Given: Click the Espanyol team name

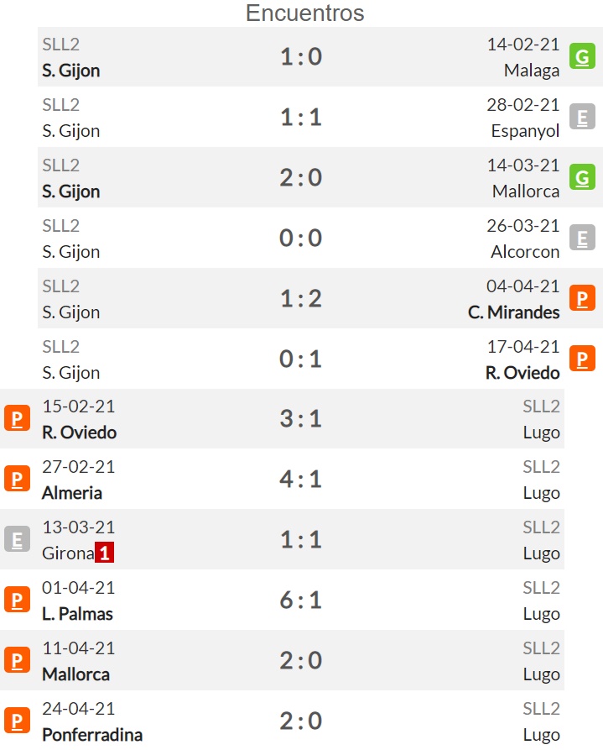Looking at the screenshot, I should [x=525, y=131].
